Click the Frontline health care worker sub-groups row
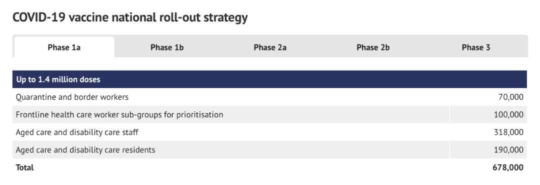 (x=270, y=115)
